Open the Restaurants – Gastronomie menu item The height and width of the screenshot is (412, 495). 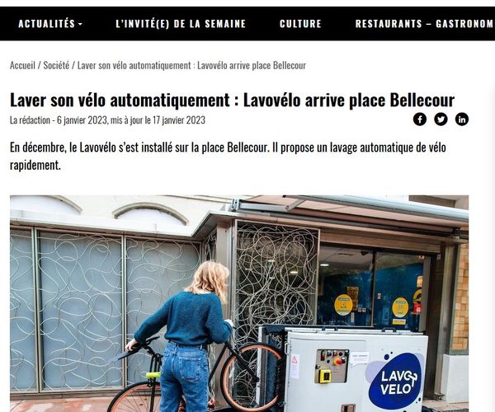[x=425, y=24]
